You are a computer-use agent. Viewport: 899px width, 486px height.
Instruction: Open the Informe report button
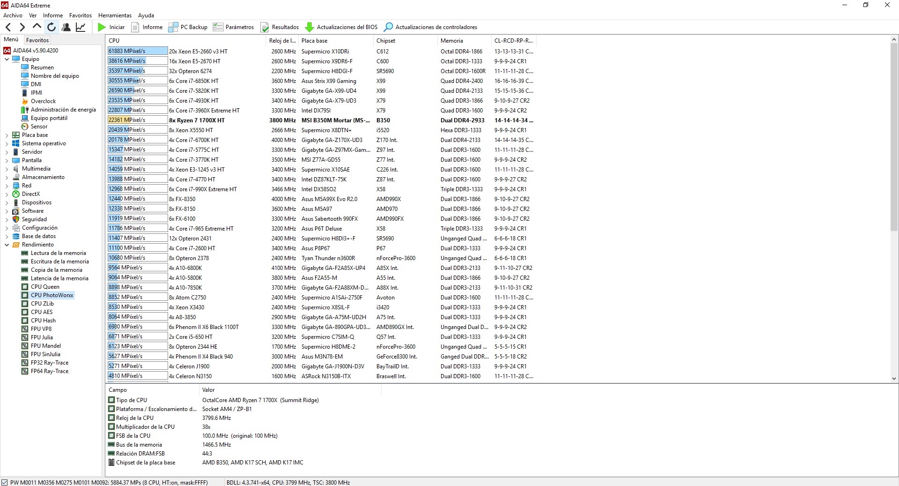pos(147,27)
